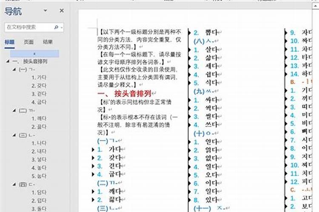Click entry 1. 살다 in document
This screenshot has height=212, width=319.
pos(206,50)
